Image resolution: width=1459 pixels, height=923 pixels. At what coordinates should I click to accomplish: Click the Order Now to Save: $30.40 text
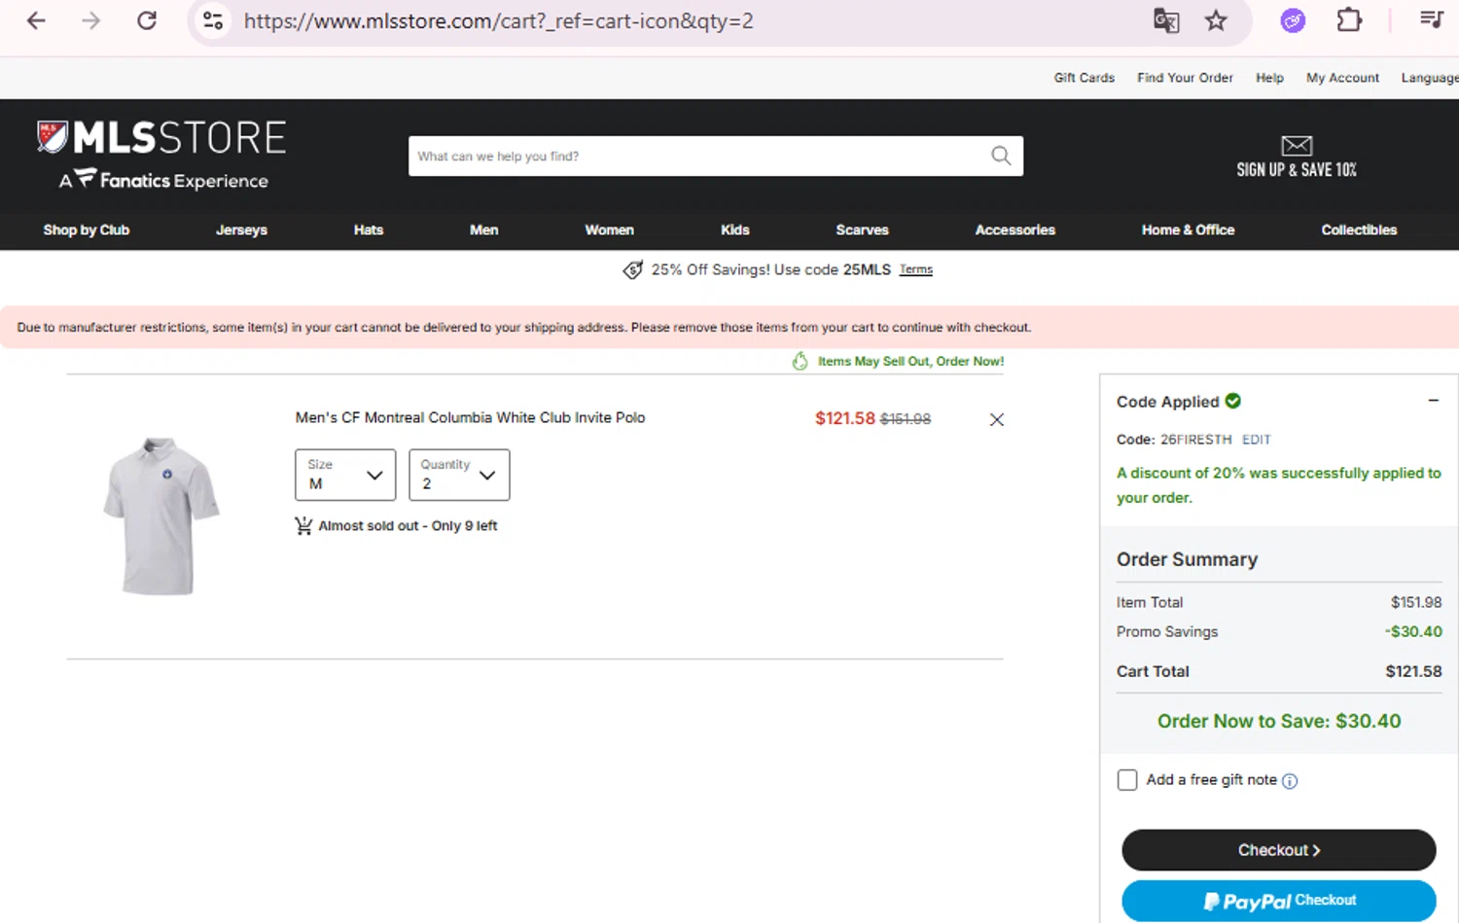1279,721
